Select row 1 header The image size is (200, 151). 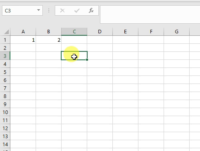coord(5,40)
